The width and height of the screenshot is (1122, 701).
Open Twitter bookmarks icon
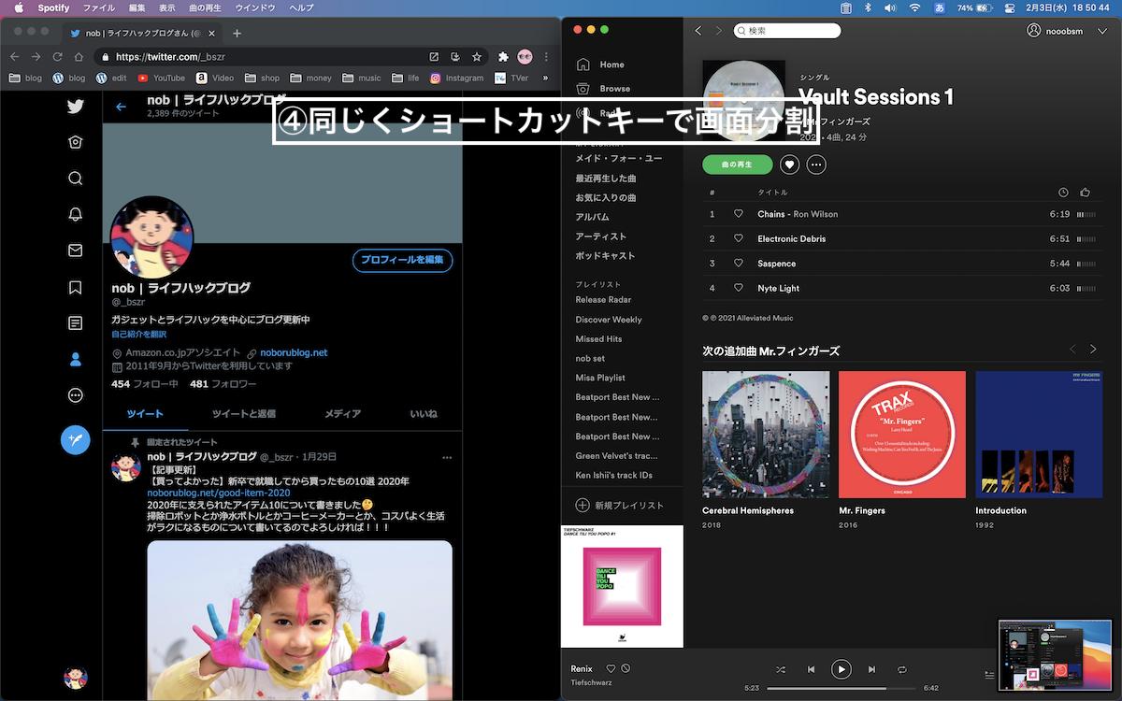(x=76, y=287)
